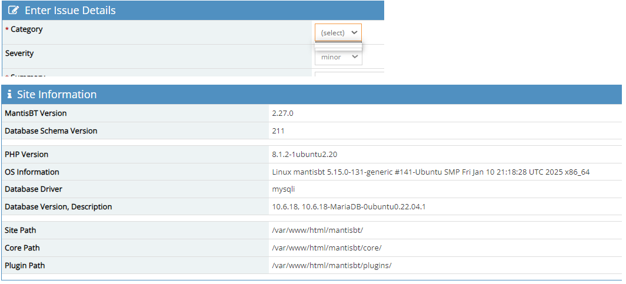Select the /var/www/html/mantisbt/core/ path value
The width and height of the screenshot is (626, 284).
(x=327, y=248)
